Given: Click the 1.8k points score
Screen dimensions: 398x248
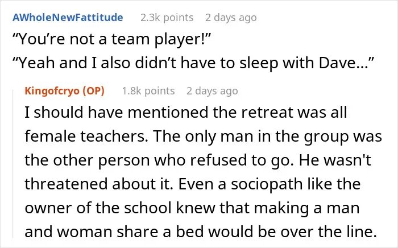Looking at the screenshot, I should point(148,90).
